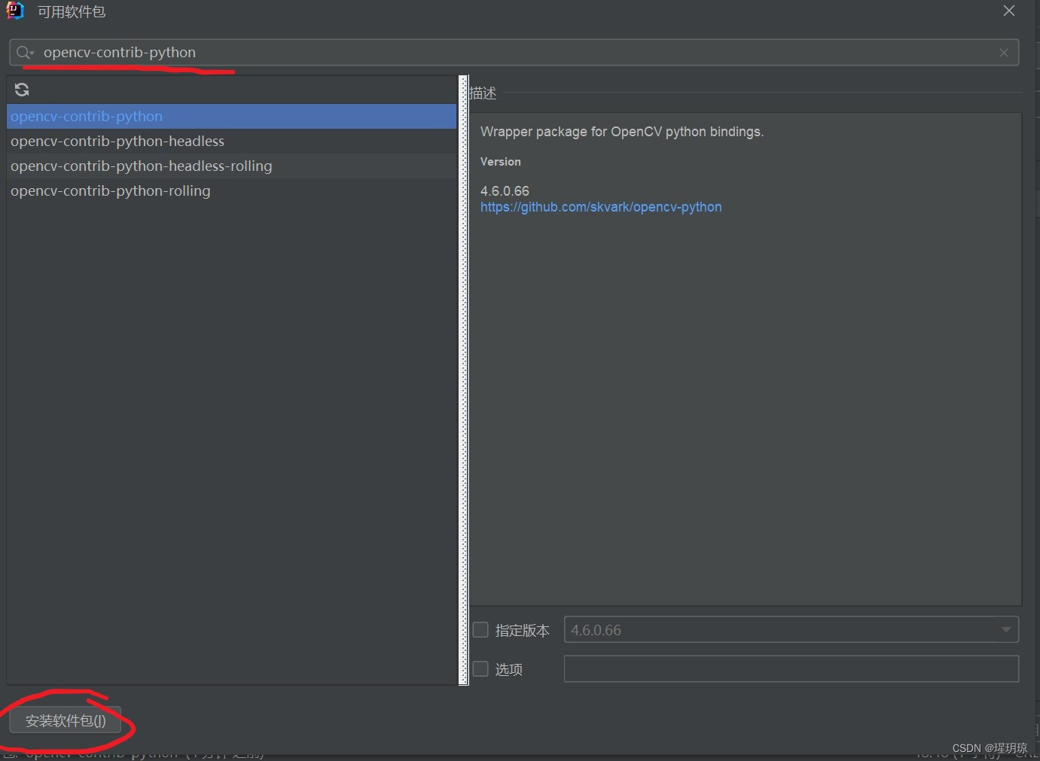The image size is (1040, 761).
Task: Click the Wrapper package description text
Action: [x=622, y=132]
